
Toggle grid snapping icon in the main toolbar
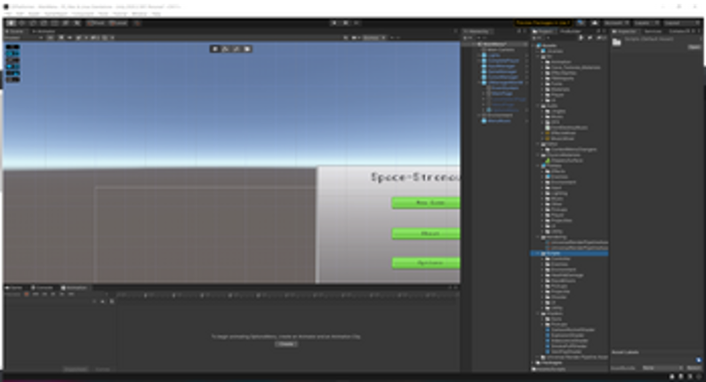pyautogui.click(x=137, y=23)
